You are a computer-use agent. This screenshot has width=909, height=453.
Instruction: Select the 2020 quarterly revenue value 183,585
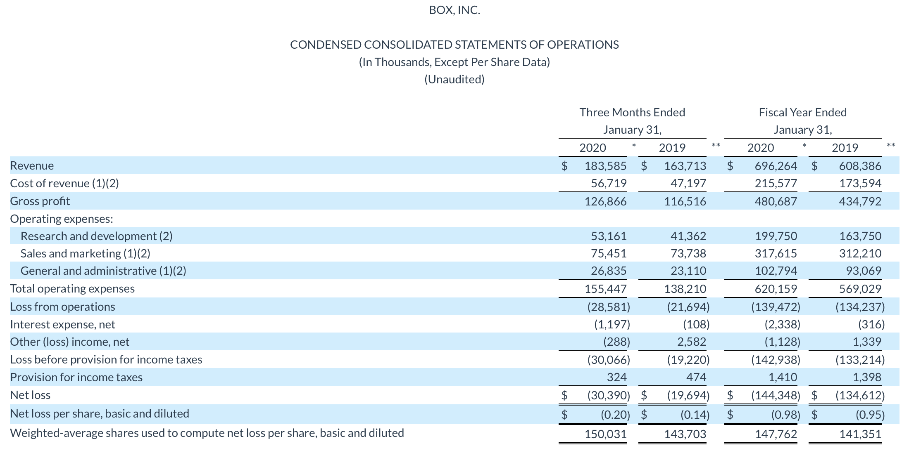(x=606, y=165)
